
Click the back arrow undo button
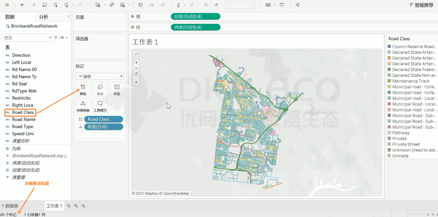coord(22,5)
